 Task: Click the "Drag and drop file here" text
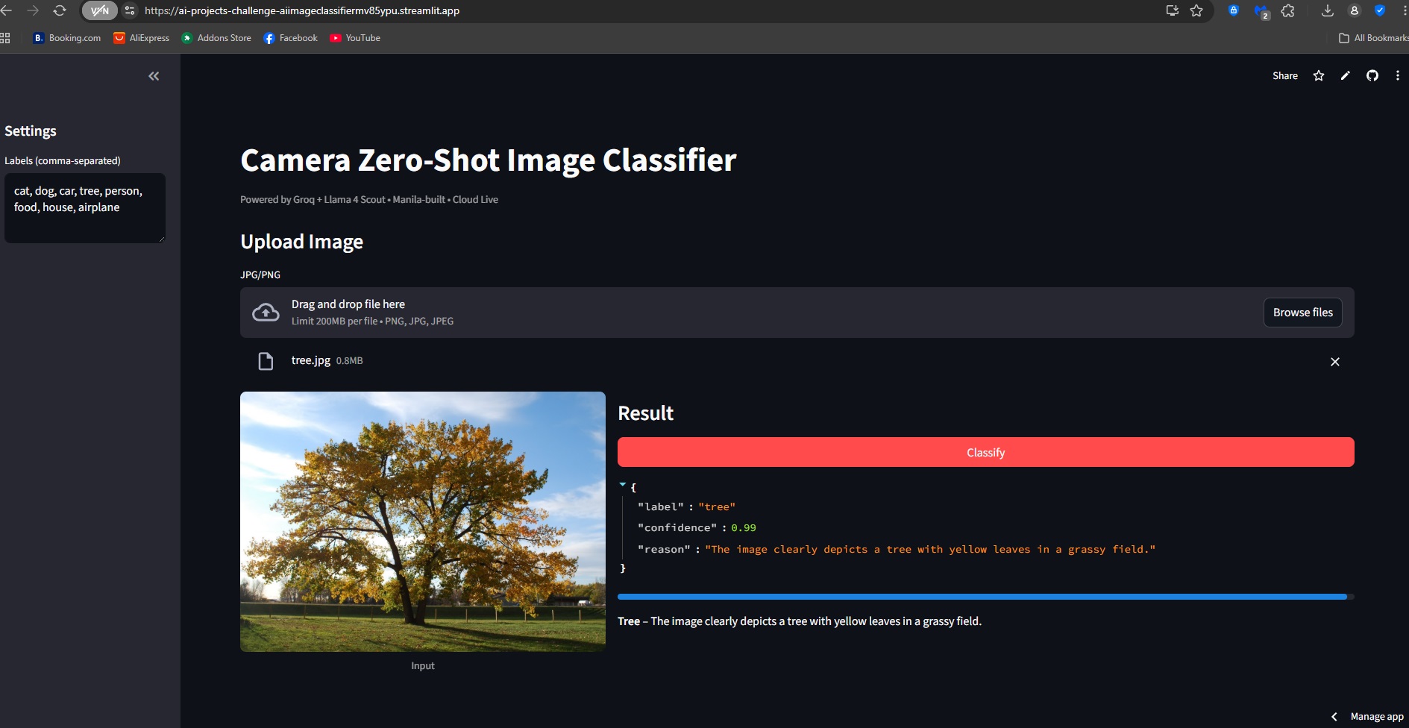pyautogui.click(x=348, y=304)
